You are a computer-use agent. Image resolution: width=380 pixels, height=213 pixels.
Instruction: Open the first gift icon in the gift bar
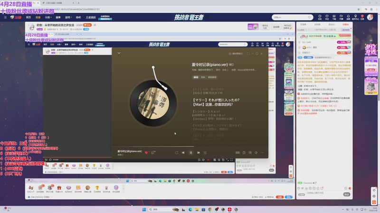30,188
